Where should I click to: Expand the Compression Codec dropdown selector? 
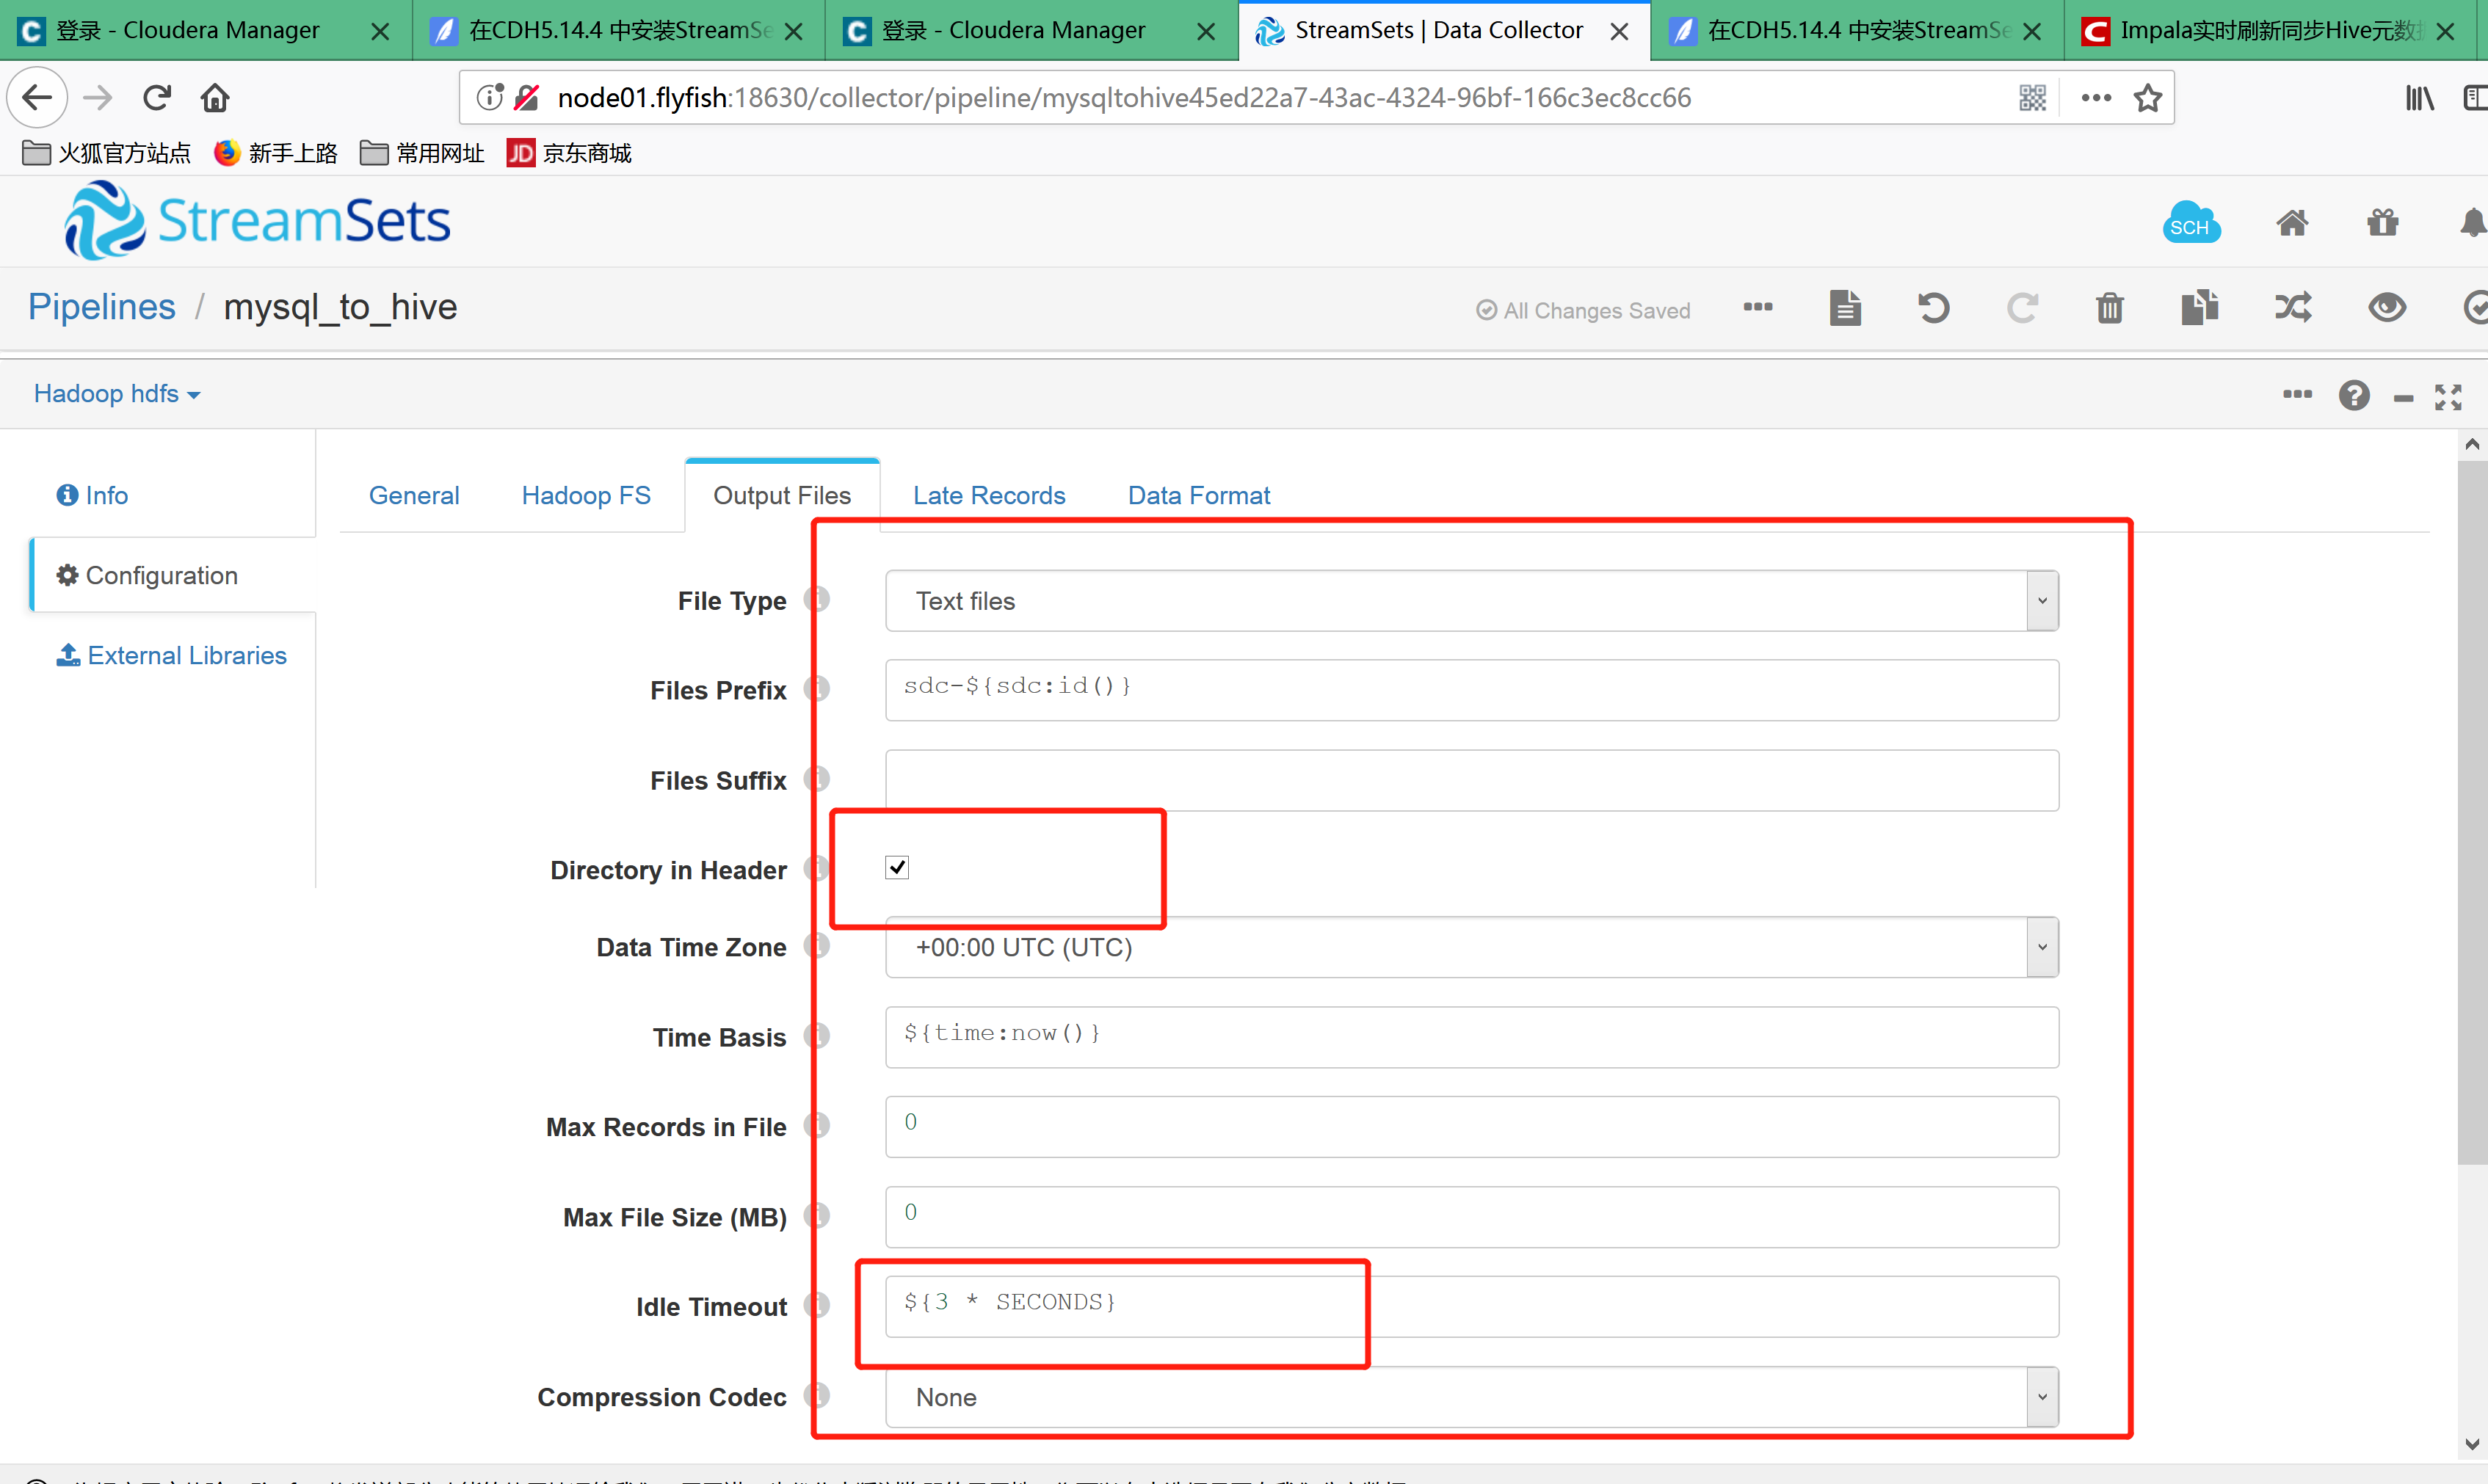click(x=2041, y=1396)
